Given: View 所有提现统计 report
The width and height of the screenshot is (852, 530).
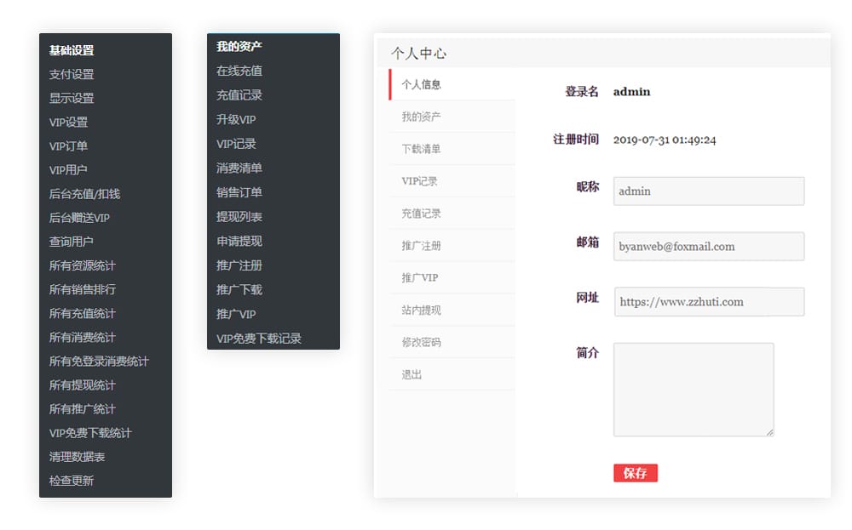Looking at the screenshot, I should coord(80,385).
